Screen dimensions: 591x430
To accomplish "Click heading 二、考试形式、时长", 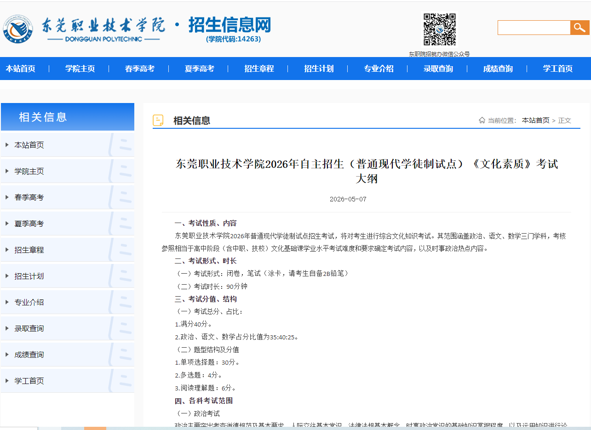I will [x=206, y=261].
